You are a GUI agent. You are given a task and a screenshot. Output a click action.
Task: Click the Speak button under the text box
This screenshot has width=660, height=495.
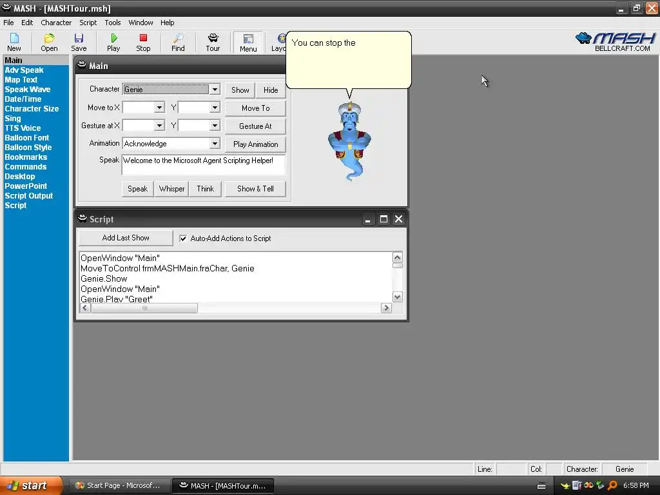point(138,189)
